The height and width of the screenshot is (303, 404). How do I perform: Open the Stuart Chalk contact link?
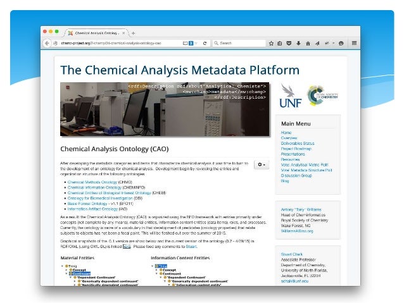click(x=292, y=254)
